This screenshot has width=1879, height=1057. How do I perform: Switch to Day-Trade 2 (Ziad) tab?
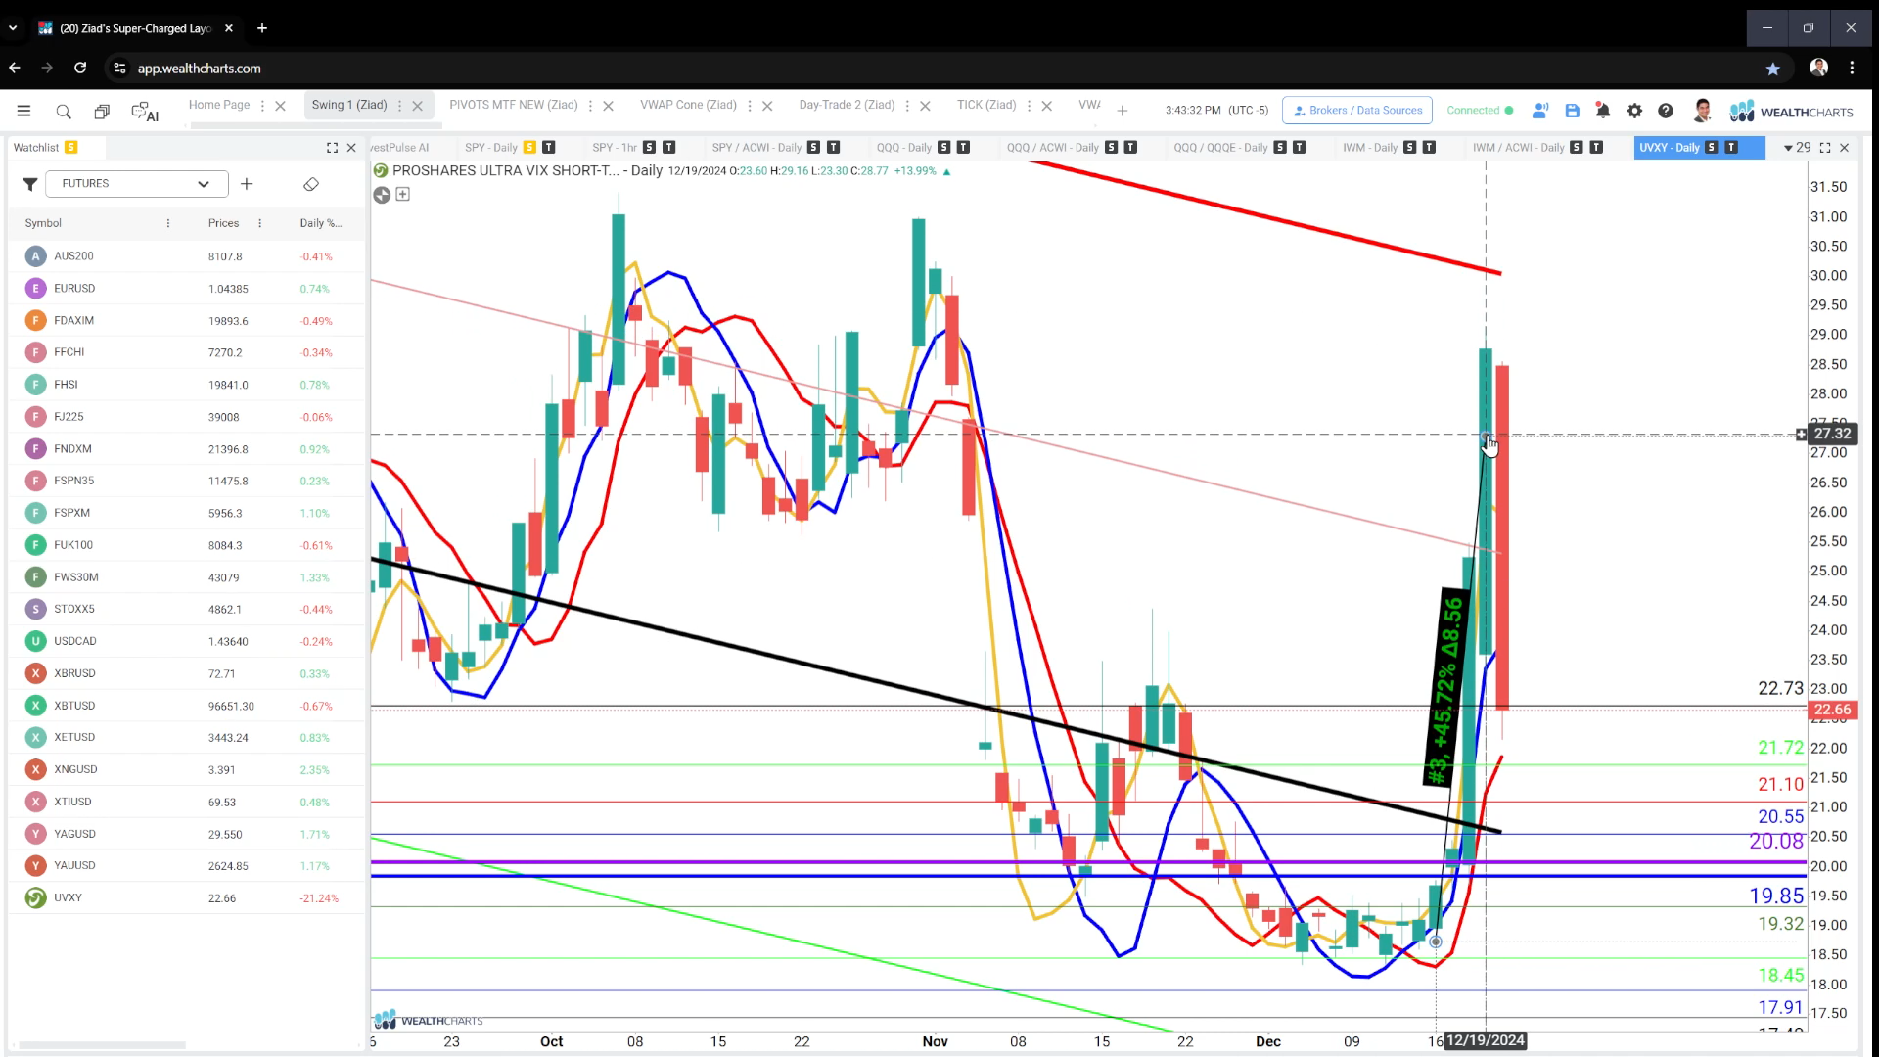(x=847, y=105)
